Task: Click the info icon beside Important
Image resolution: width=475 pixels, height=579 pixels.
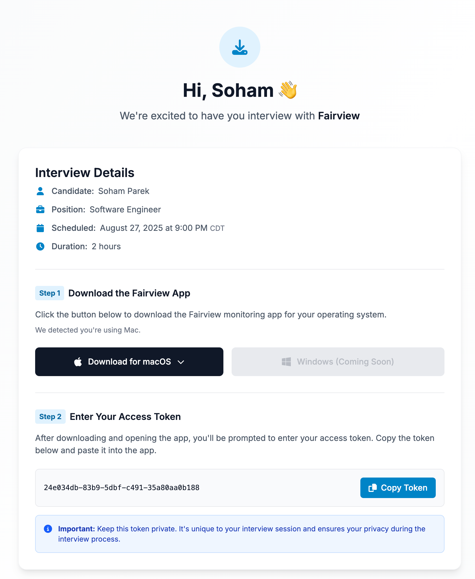Action: (x=48, y=529)
